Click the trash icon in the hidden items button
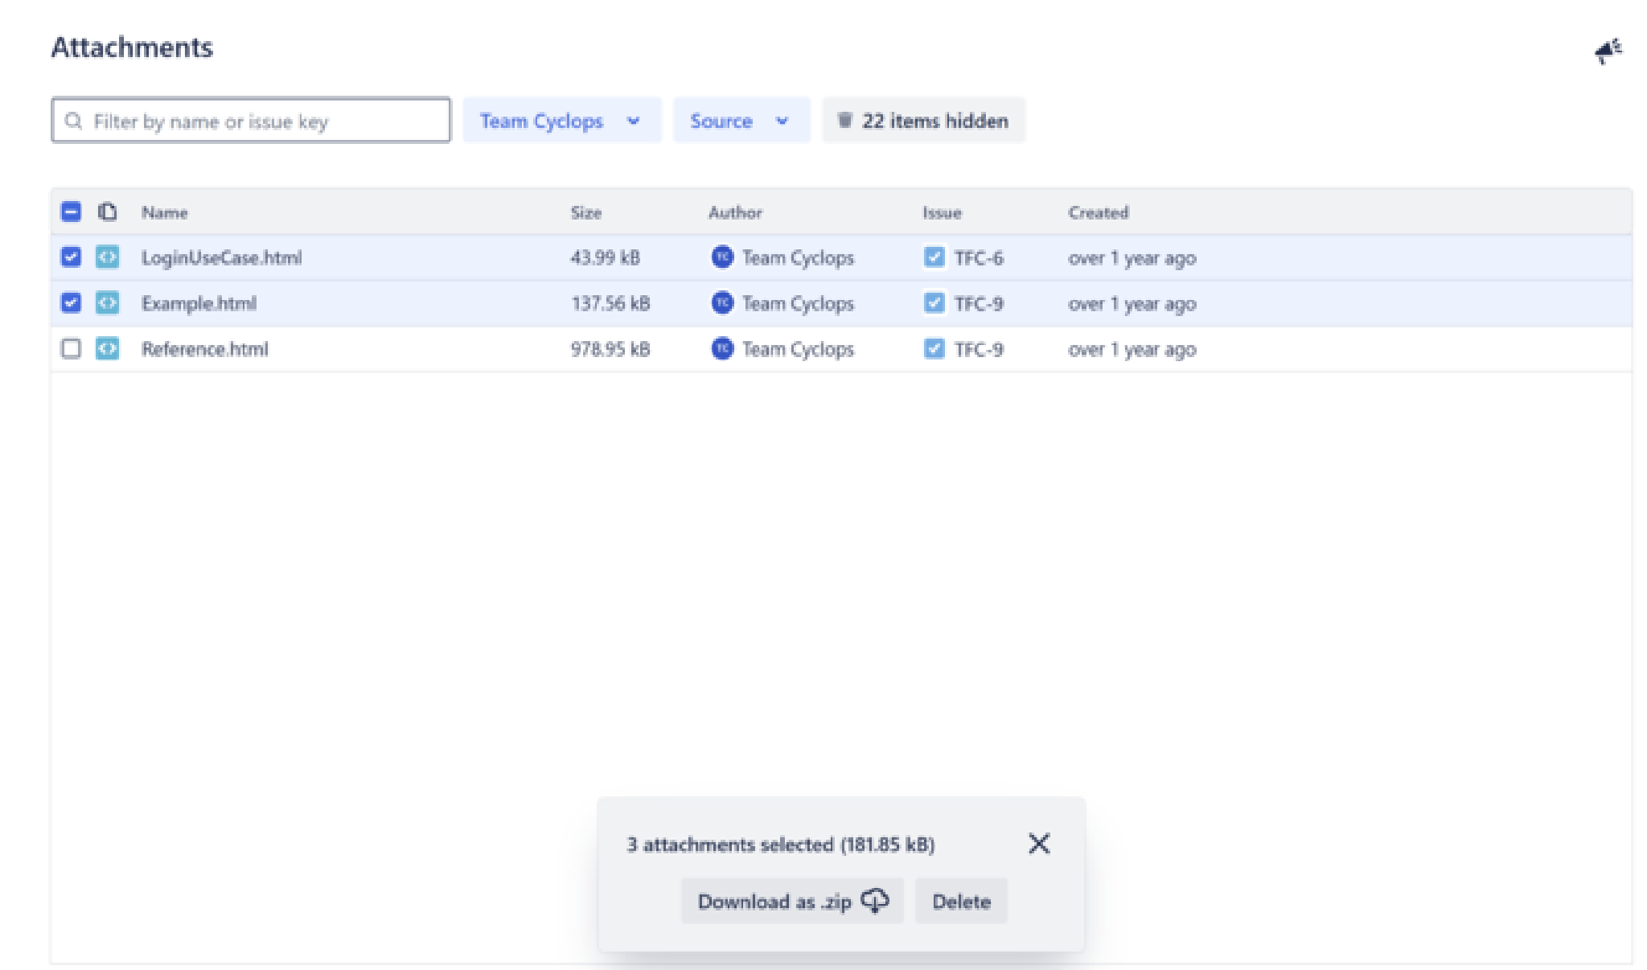Screen dimensions: 1647x970 (844, 121)
